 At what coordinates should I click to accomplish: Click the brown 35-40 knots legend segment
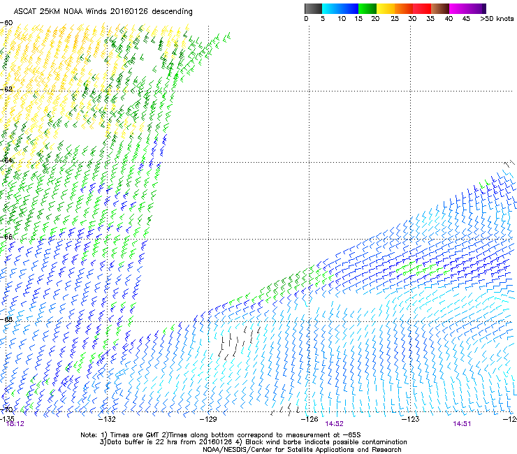(x=440, y=8)
